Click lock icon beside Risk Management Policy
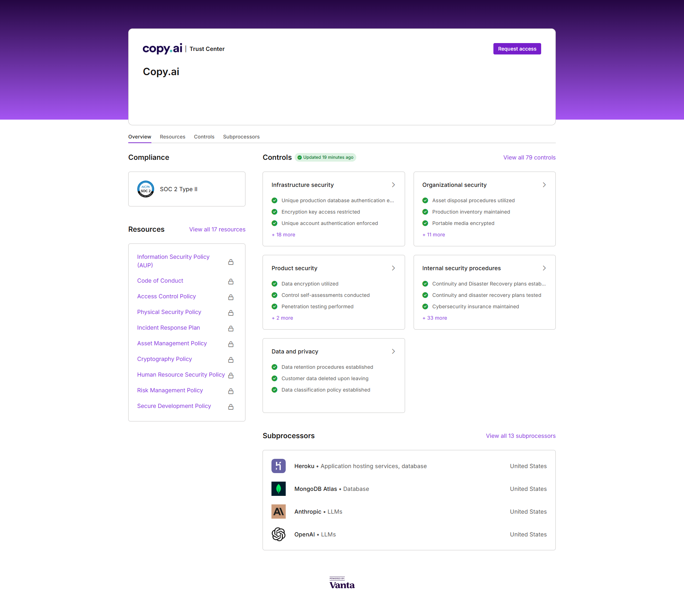Image resolution: width=684 pixels, height=603 pixels. [231, 391]
